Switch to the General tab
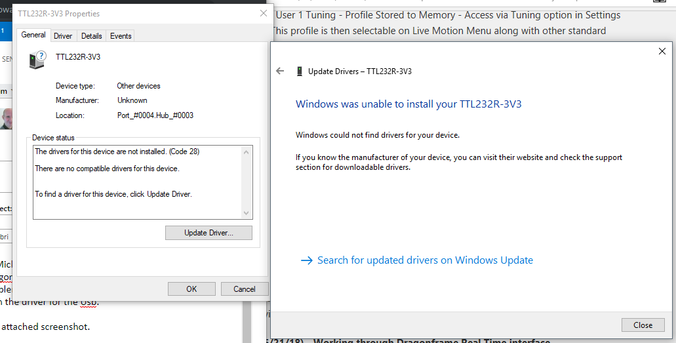 (33, 35)
